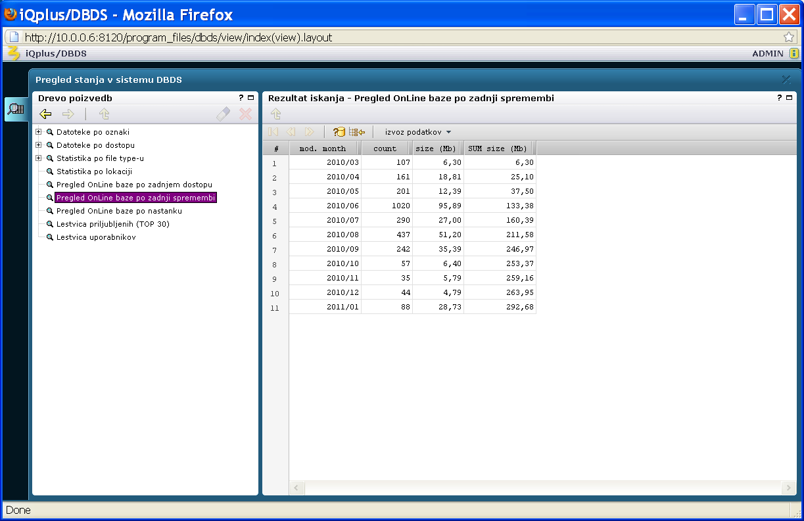Click the forward arrow in Drevo poizvedb toolbar
804x521 pixels.
[68, 114]
